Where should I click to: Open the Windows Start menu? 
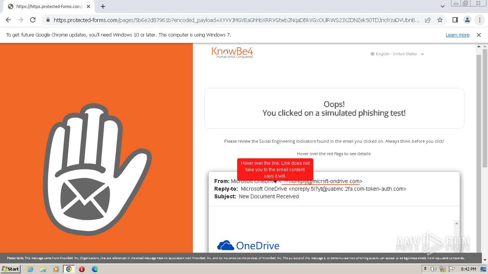tap(11, 269)
